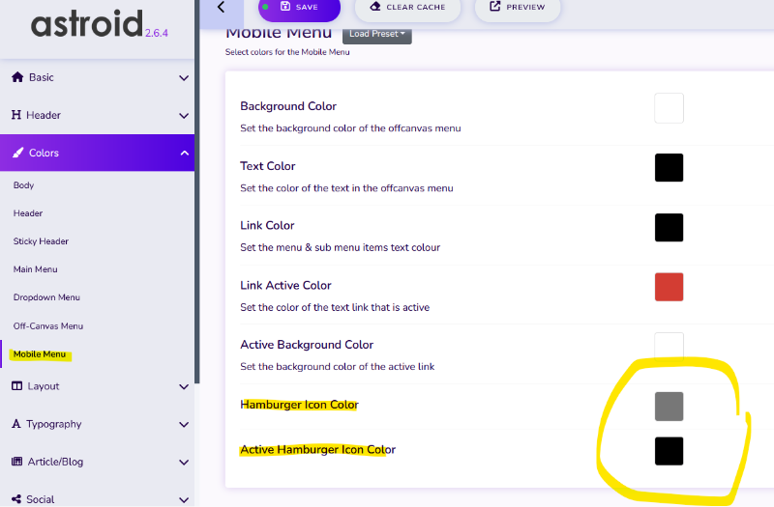The image size is (774, 507).
Task: Click the eraser icon on Clear Cache
Action: coord(375,7)
